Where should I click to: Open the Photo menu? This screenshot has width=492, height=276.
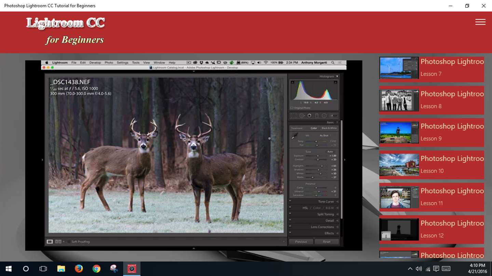[x=109, y=63]
